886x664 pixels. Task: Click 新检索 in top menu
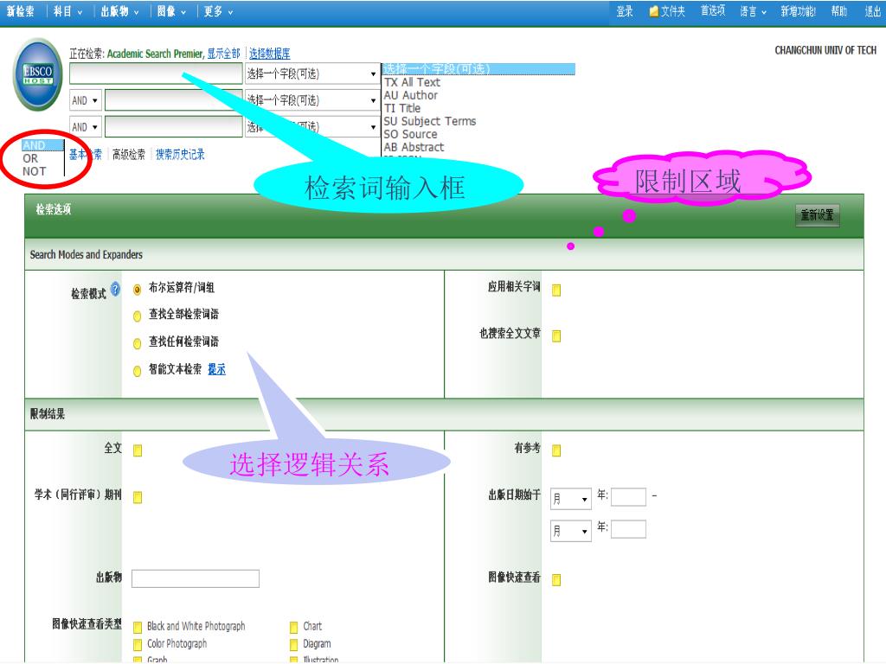coord(20,11)
